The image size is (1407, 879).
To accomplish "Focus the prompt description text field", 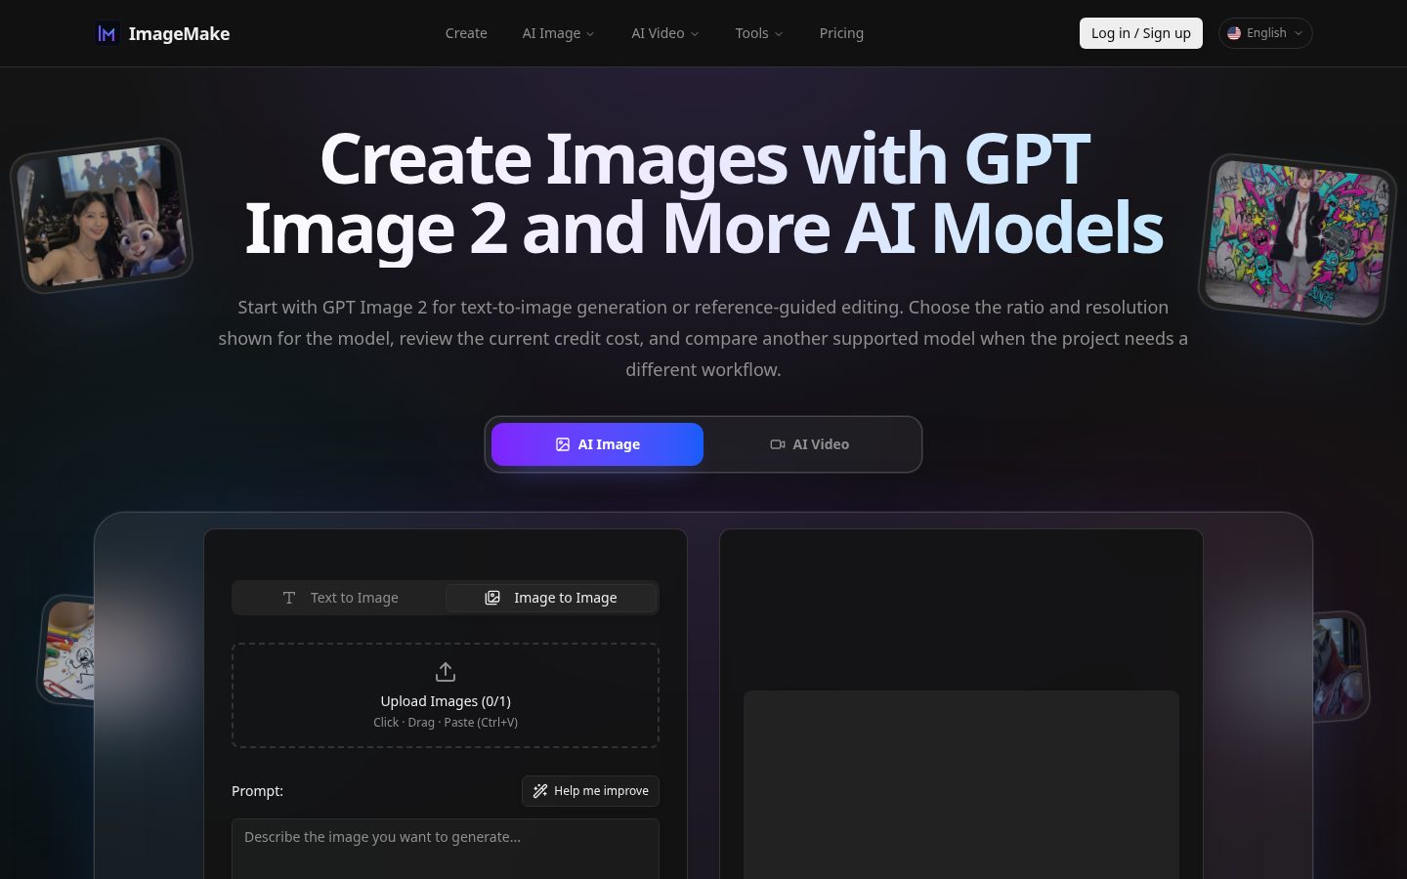I will click(x=446, y=849).
